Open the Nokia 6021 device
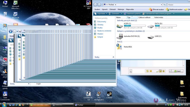This screenshot has height=107, width=190. point(119,46)
